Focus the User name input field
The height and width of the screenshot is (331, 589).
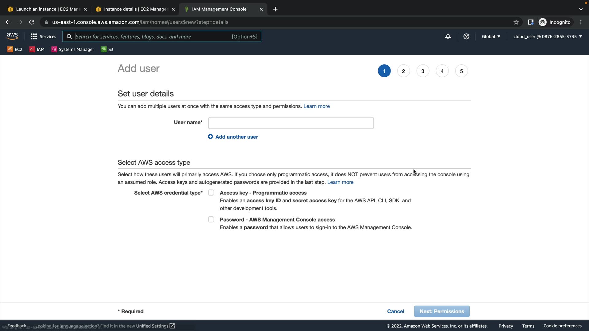(x=291, y=123)
